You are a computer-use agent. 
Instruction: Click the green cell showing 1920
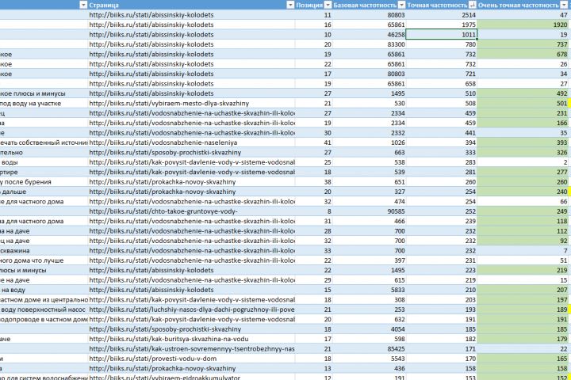(523, 25)
